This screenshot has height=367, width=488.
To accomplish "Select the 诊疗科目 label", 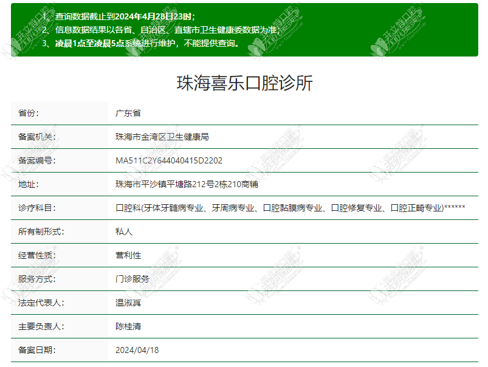I will [36, 208].
